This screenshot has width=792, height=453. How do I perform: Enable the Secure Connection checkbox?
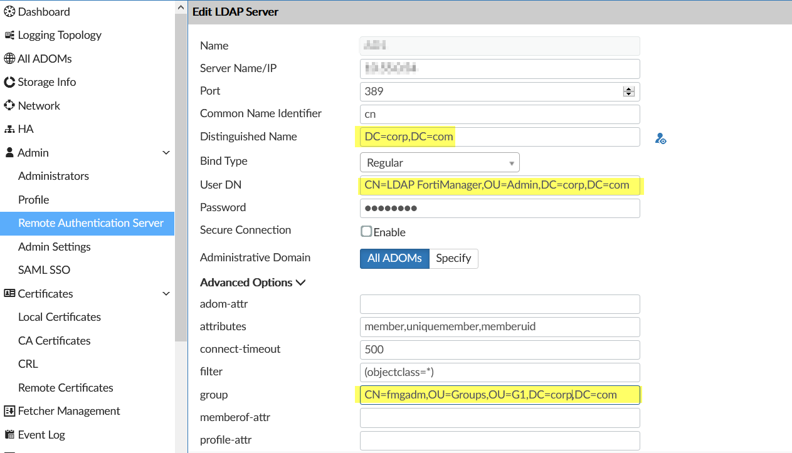click(367, 231)
